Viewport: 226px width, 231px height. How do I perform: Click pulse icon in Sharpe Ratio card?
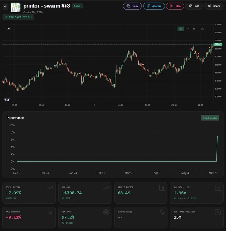[162, 212]
